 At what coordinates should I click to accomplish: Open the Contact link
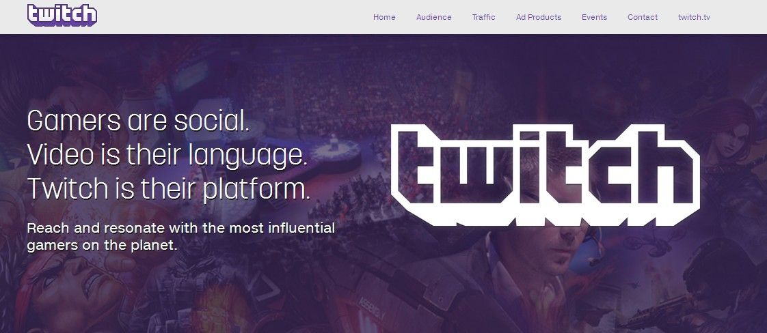[x=643, y=17]
